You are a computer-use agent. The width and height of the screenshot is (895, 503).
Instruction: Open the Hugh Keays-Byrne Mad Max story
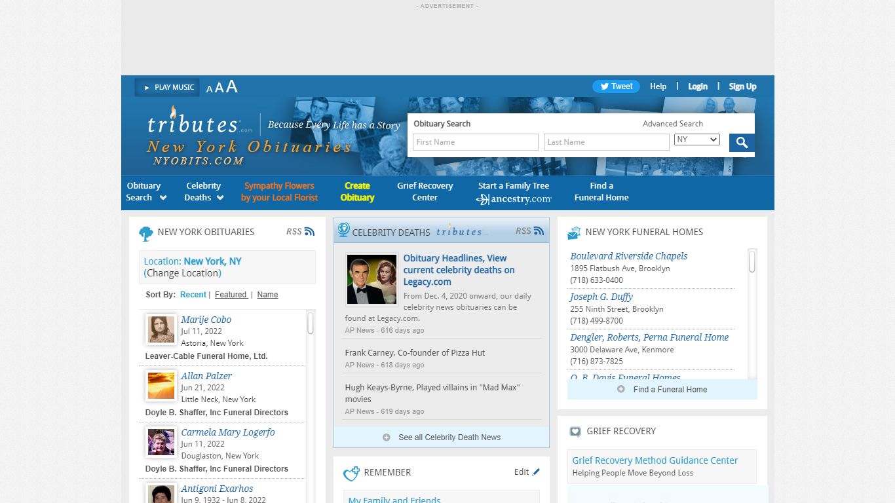tap(432, 393)
